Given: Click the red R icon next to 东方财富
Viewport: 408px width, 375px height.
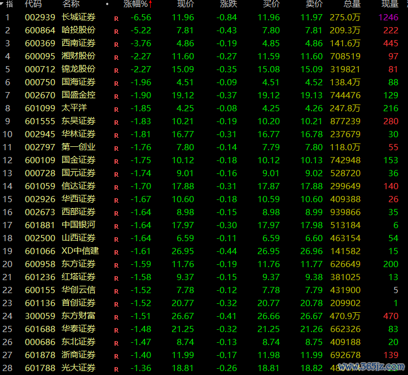Looking at the screenshot, I should pyautogui.click(x=116, y=317).
